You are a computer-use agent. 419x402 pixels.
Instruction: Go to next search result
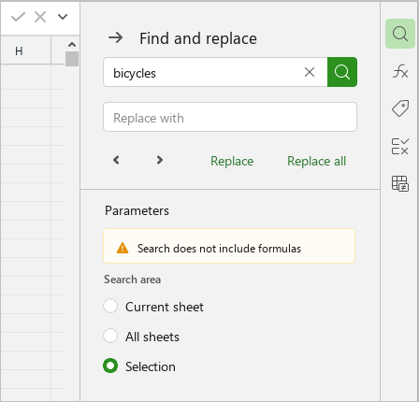pyautogui.click(x=160, y=160)
